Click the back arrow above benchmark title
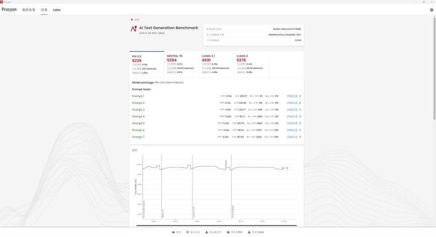 coord(132,20)
